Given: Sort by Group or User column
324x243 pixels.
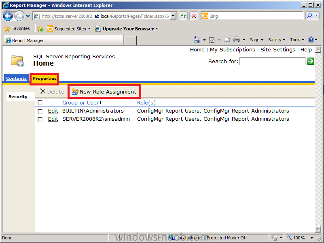Looking at the screenshot, I should pos(80,103).
